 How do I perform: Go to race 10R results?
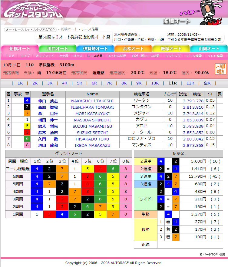155,83
